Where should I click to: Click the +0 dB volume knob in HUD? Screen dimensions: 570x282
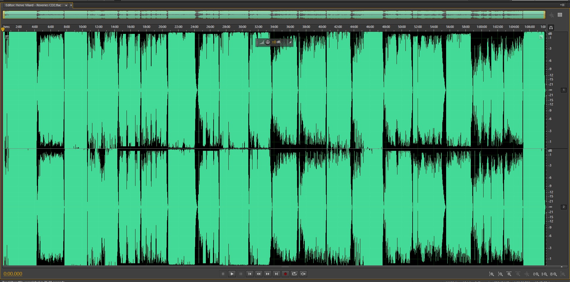(x=268, y=42)
